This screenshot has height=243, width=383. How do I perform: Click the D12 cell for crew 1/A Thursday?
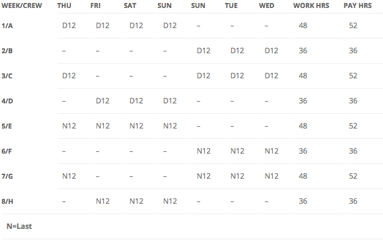(69, 26)
